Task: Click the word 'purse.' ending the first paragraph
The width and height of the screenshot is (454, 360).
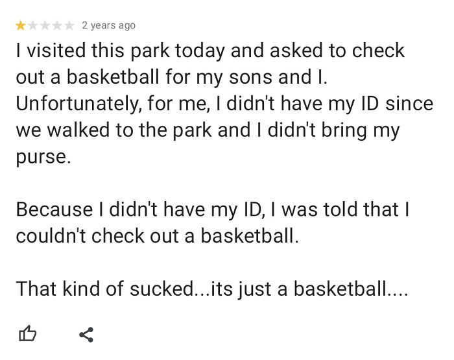Action: (x=43, y=157)
